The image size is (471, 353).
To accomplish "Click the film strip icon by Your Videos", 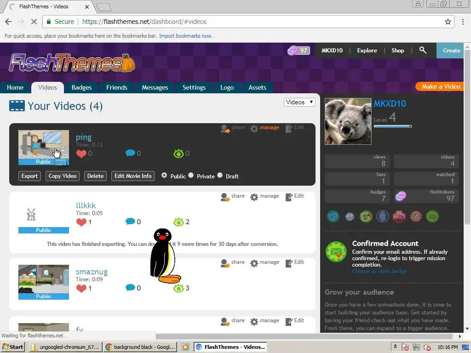I will [x=17, y=106].
